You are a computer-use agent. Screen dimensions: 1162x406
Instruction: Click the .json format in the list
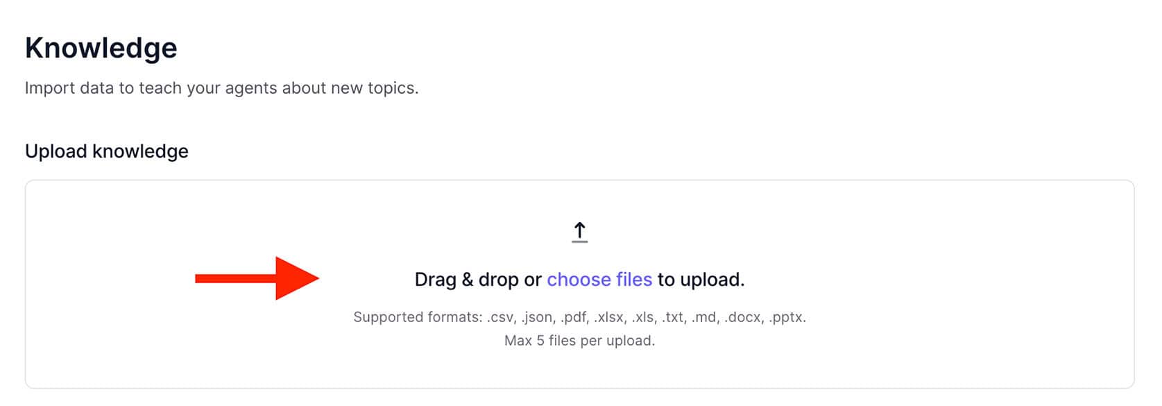coord(538,317)
